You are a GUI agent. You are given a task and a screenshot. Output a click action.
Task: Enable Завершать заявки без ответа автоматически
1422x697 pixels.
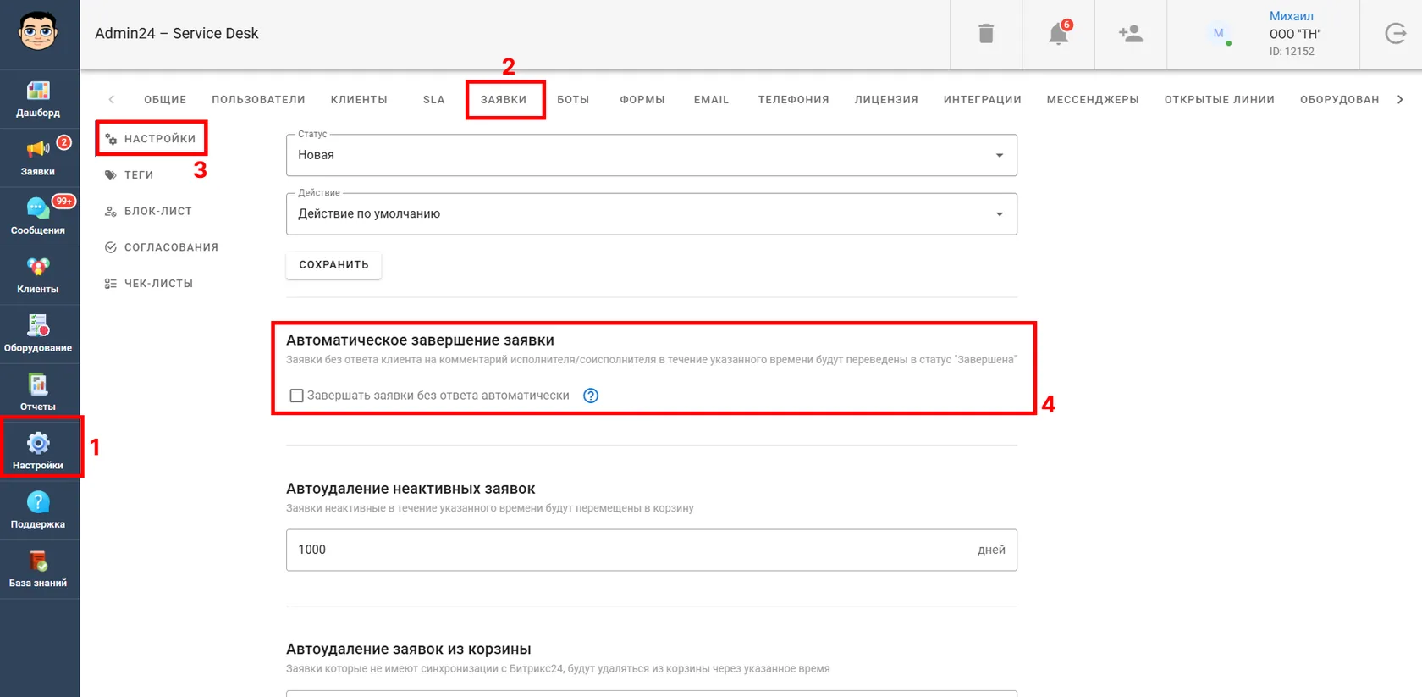click(297, 396)
